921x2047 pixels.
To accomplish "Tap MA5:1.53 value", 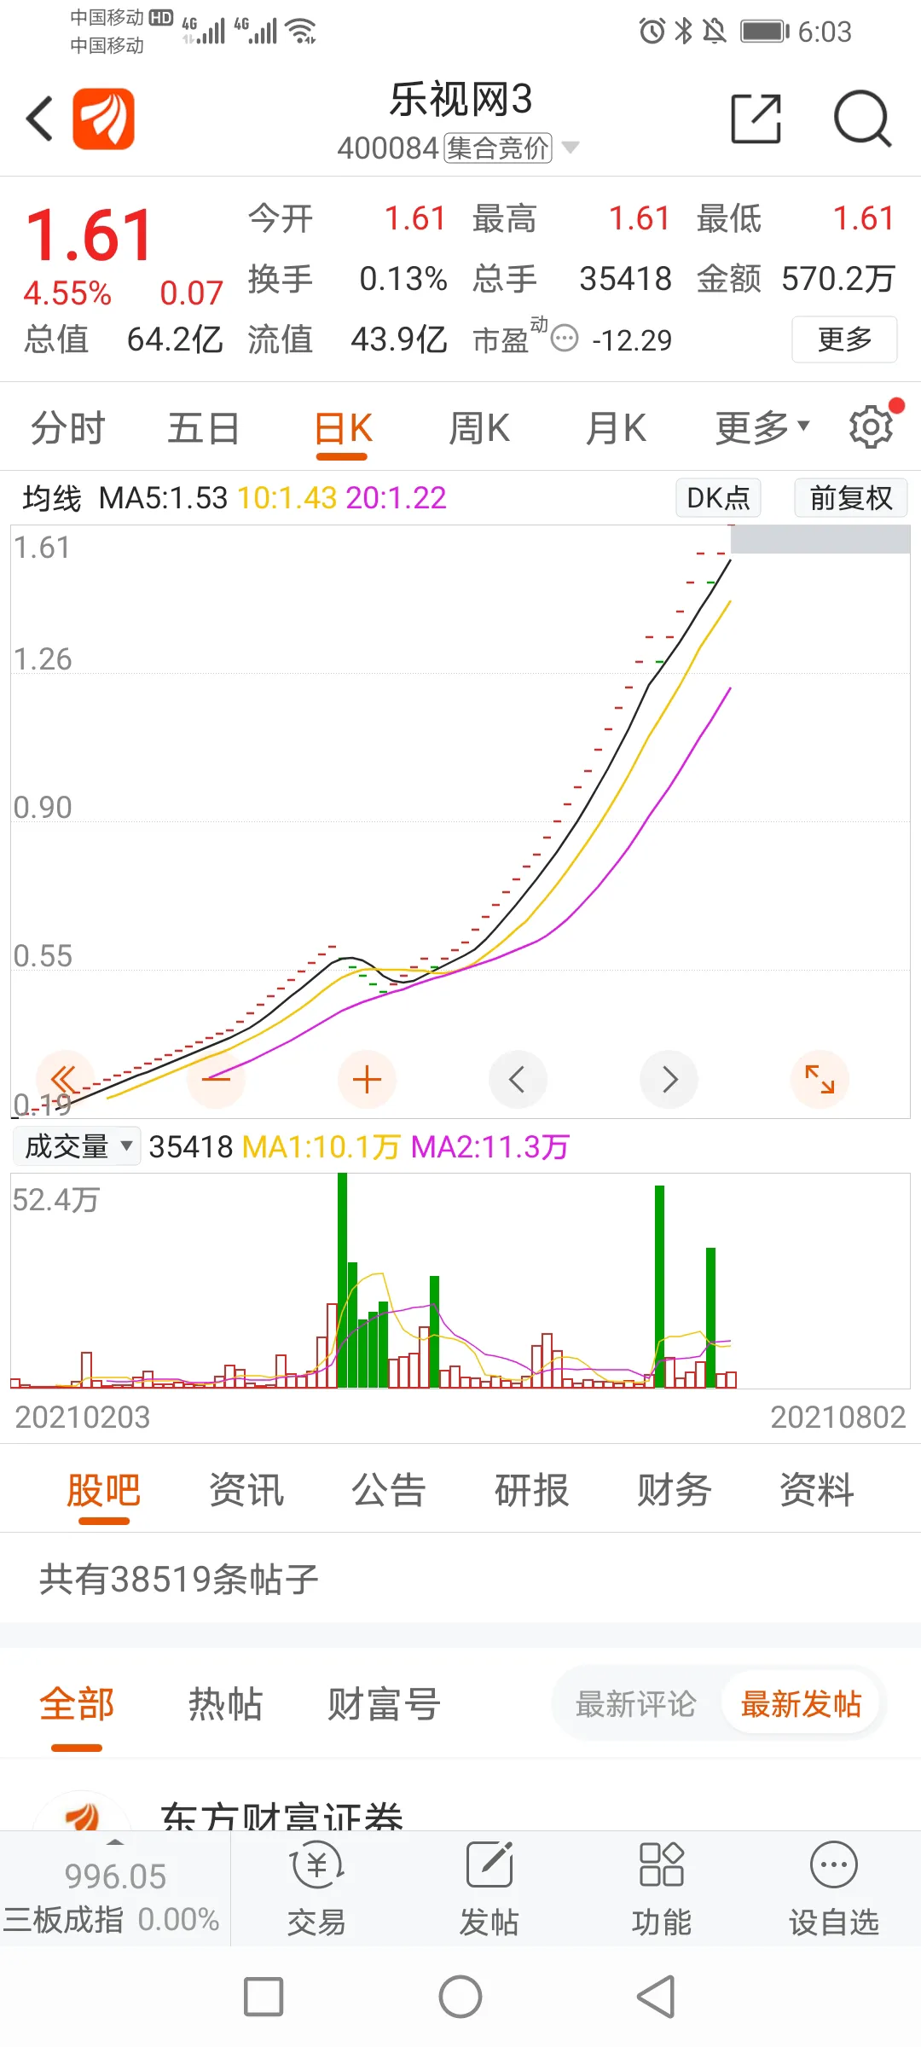I will pyautogui.click(x=163, y=498).
